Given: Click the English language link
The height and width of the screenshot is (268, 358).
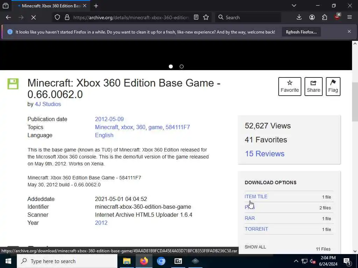Looking at the screenshot, I should click(x=104, y=135).
